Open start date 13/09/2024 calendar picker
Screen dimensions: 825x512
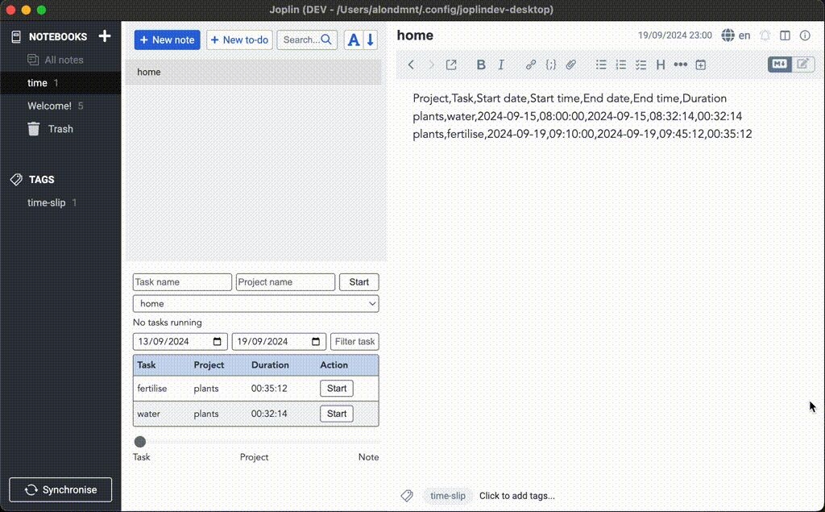217,341
